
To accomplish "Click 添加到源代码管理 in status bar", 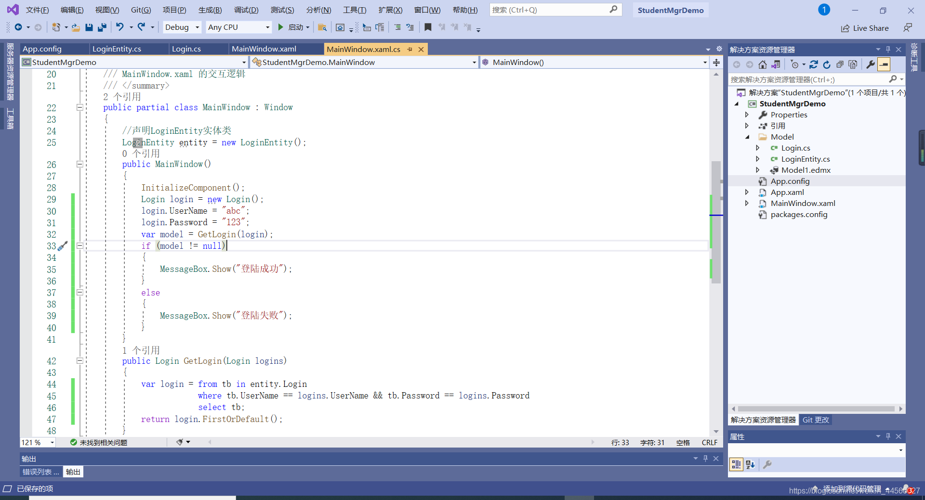I will pos(852,489).
